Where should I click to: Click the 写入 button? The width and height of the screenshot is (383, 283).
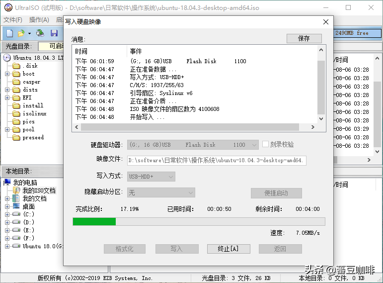176,249
